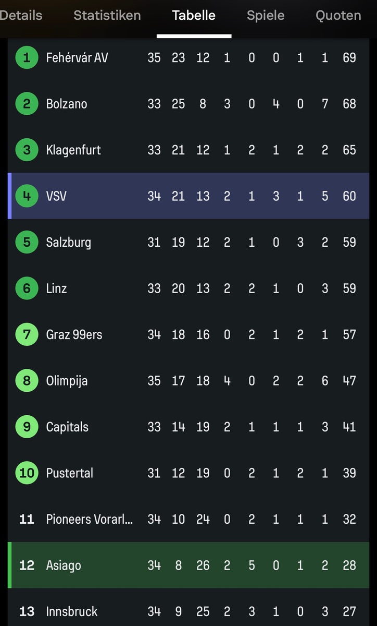This screenshot has height=626, width=377.
Task: Open the Fehérvár AV team row
Action: tap(77, 57)
